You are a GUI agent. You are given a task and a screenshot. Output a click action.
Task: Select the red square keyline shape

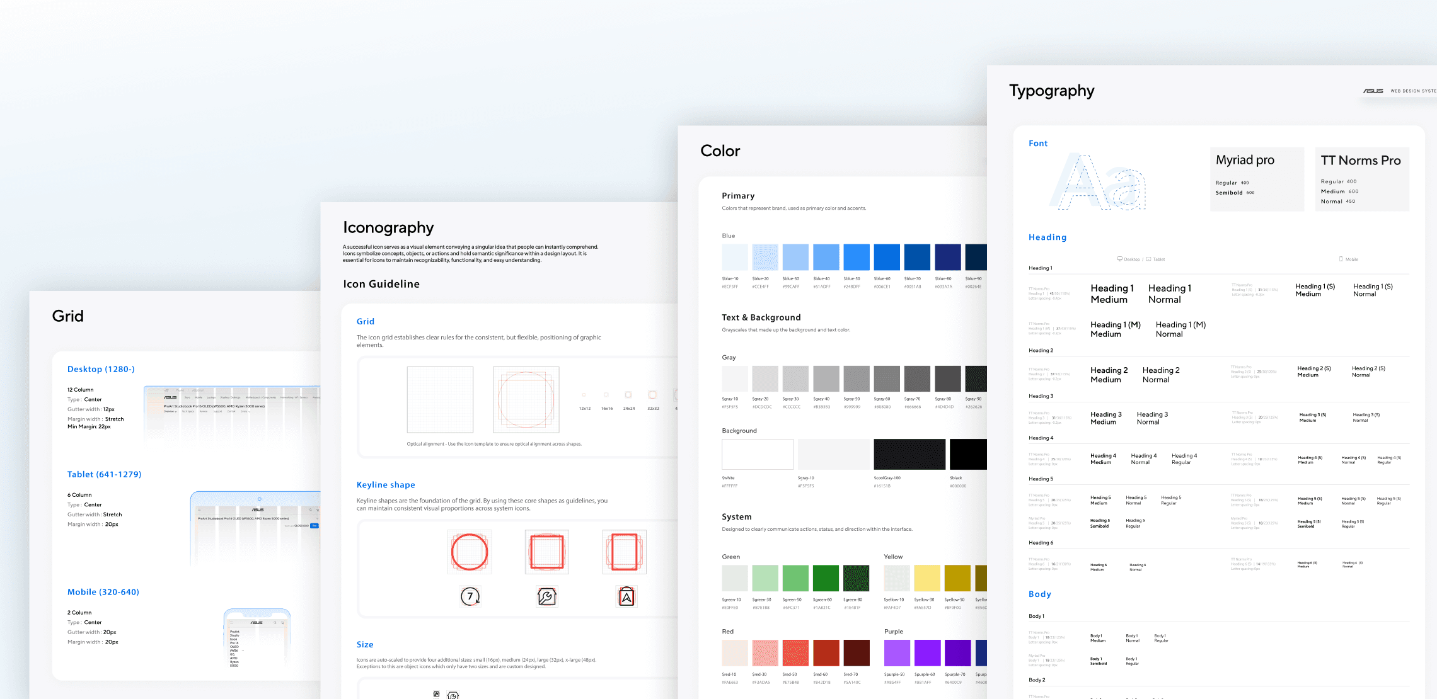[x=546, y=552]
